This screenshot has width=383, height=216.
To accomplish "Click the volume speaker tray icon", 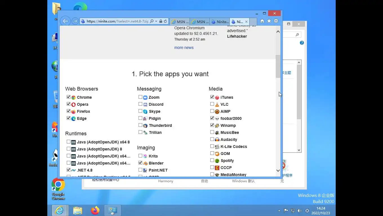I will 299,210.
